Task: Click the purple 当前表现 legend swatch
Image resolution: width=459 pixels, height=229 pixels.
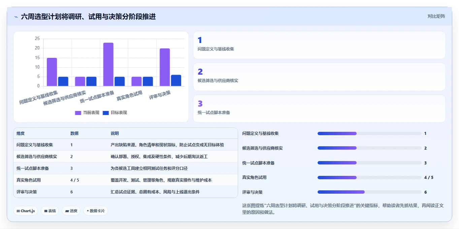Action: pos(78,113)
